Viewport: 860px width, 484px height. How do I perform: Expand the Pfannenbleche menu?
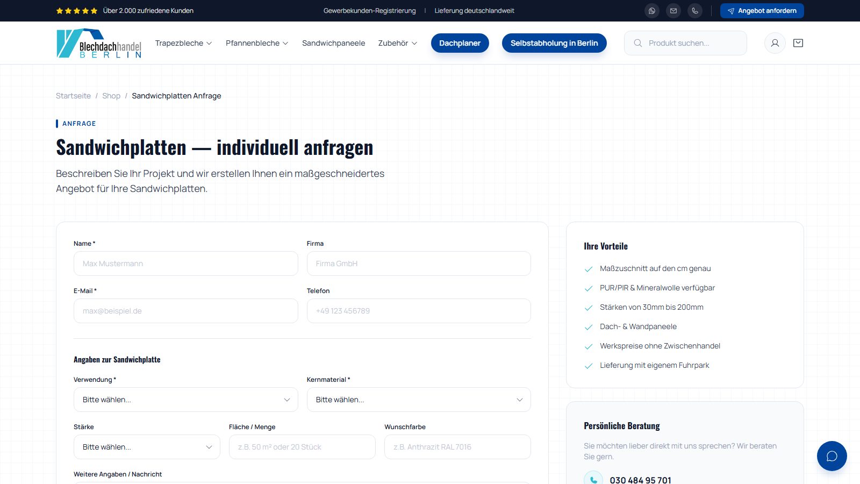[257, 43]
